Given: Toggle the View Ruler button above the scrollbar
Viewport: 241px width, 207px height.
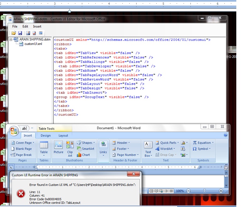Looking at the screenshot, I should tap(226, 167).
